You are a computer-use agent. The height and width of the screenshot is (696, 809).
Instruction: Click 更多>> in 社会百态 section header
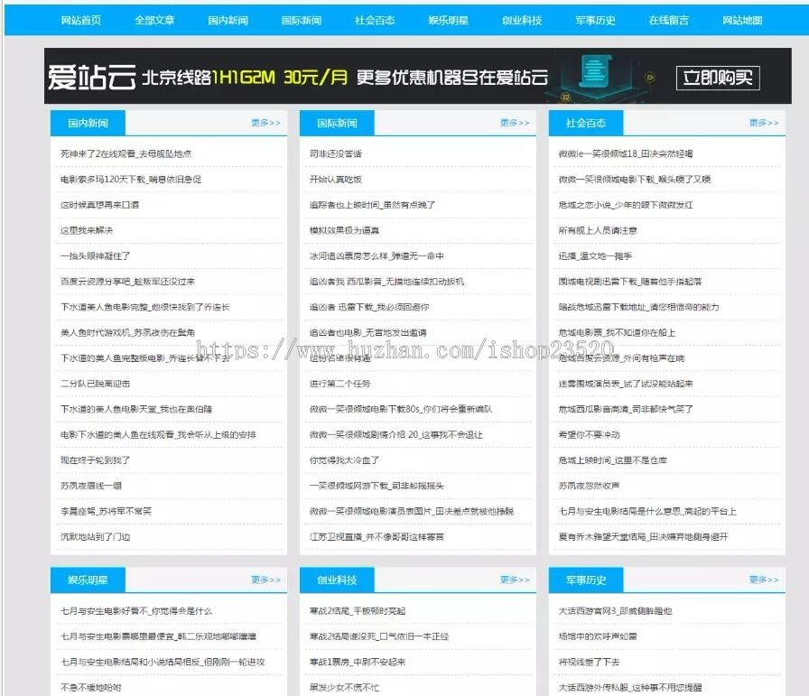(x=764, y=123)
